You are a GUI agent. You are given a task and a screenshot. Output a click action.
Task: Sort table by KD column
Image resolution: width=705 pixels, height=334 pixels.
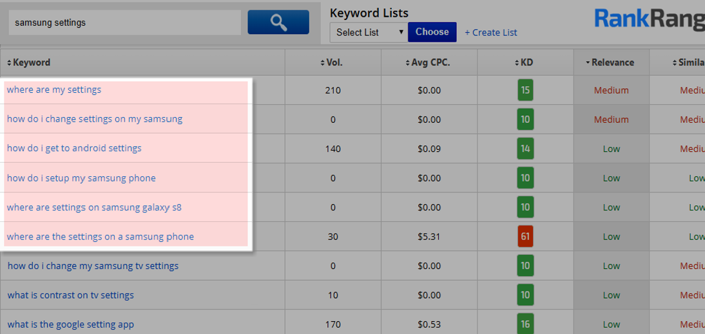click(x=525, y=62)
